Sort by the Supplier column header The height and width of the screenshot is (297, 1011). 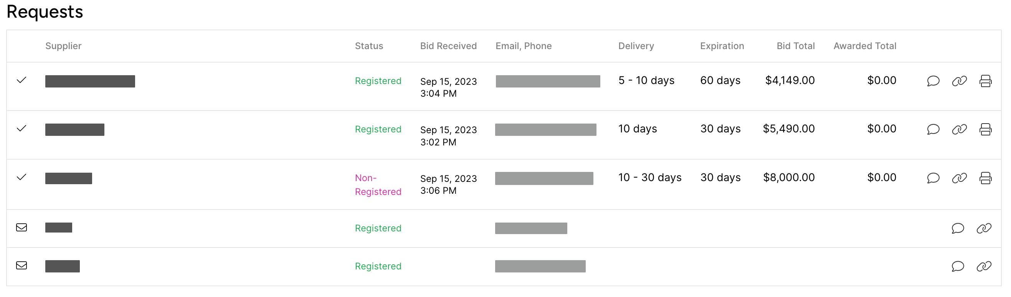[63, 46]
